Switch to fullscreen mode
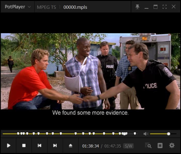The height and width of the screenshot is (154, 181). pyautogui.click(x=164, y=7)
